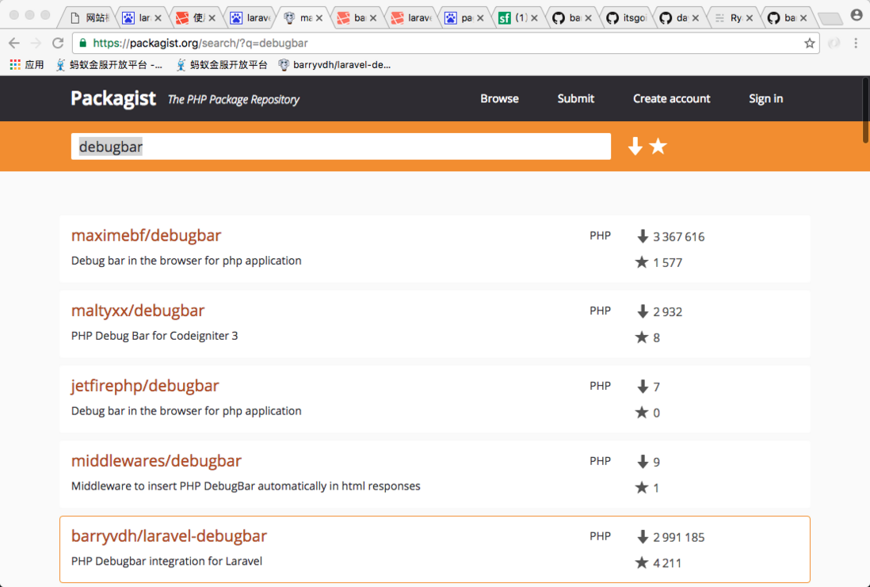The width and height of the screenshot is (870, 587).
Task: Click the download count 2 932
Action: point(667,312)
